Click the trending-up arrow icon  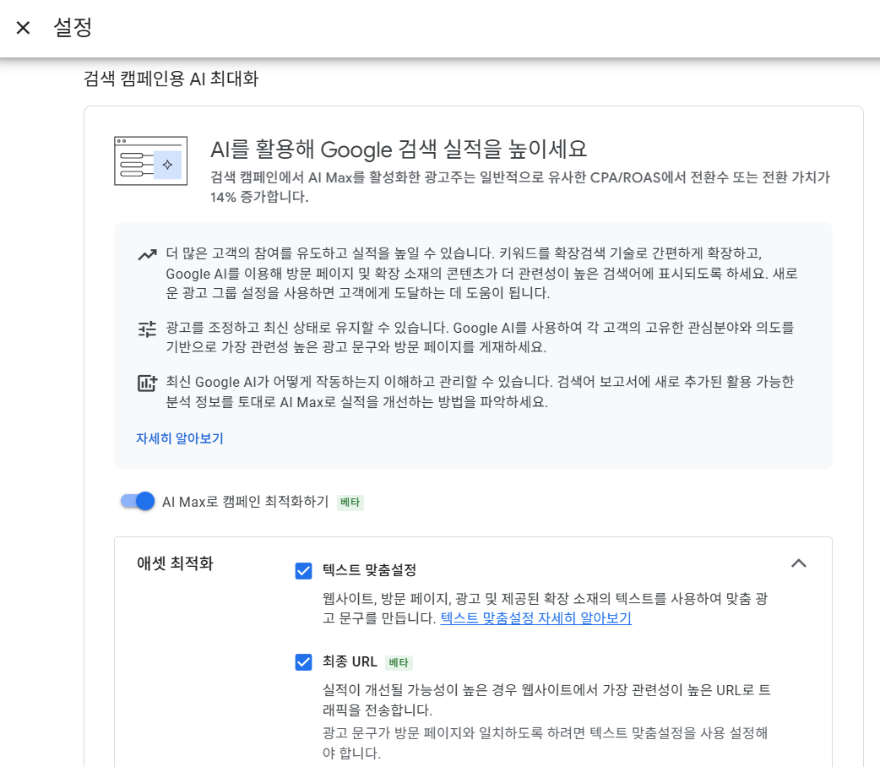[x=147, y=255]
